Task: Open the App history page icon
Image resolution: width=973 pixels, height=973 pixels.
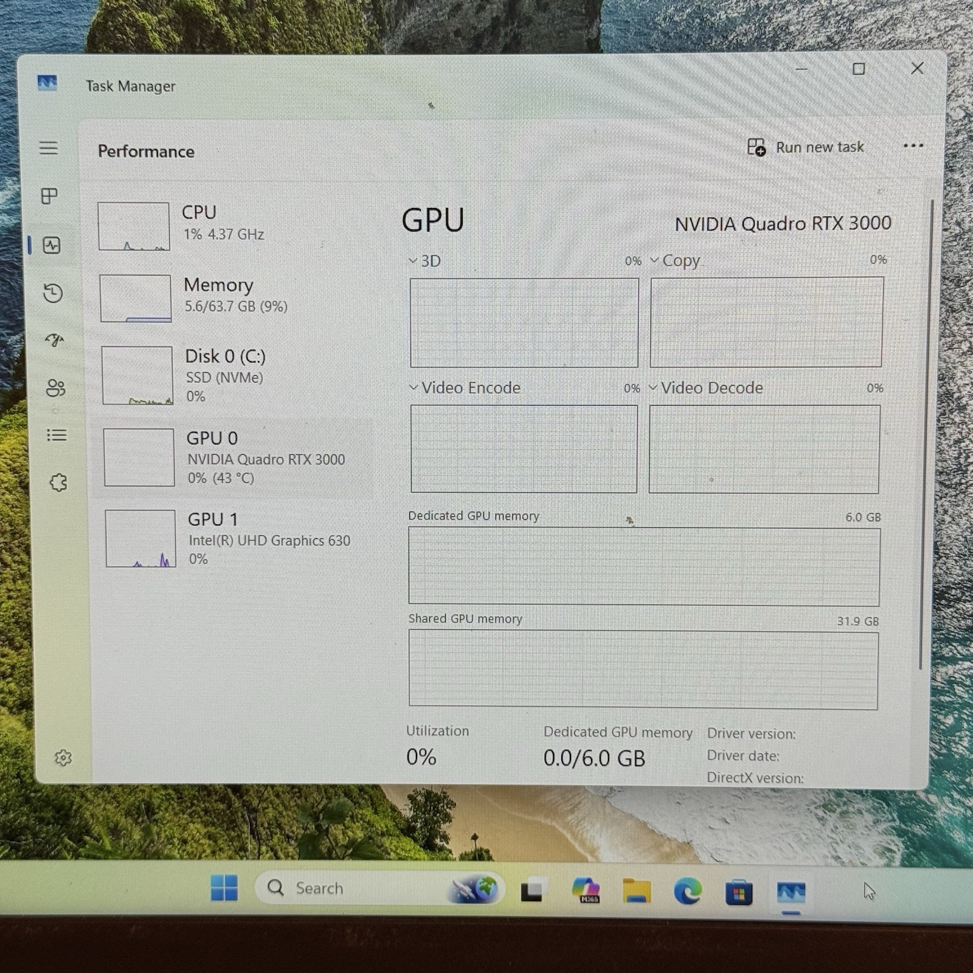Action: click(53, 293)
